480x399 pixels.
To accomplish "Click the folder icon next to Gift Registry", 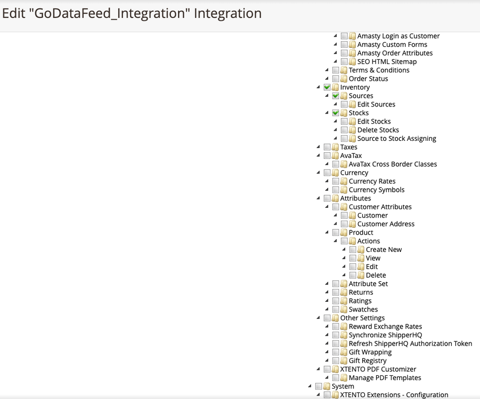I will coord(344,361).
